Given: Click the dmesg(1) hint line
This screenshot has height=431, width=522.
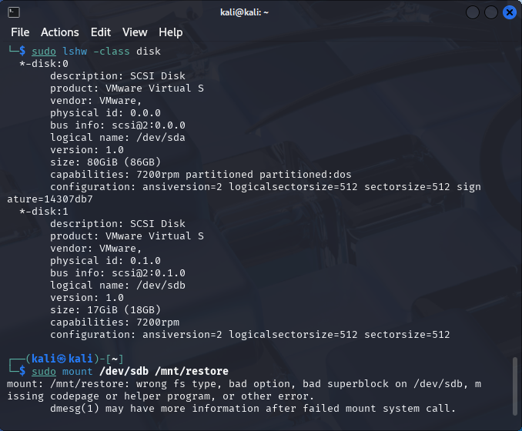Looking at the screenshot, I should (253, 409).
